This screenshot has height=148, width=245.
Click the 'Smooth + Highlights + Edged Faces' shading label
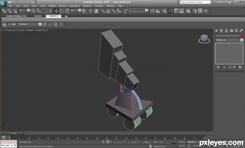click(33, 30)
